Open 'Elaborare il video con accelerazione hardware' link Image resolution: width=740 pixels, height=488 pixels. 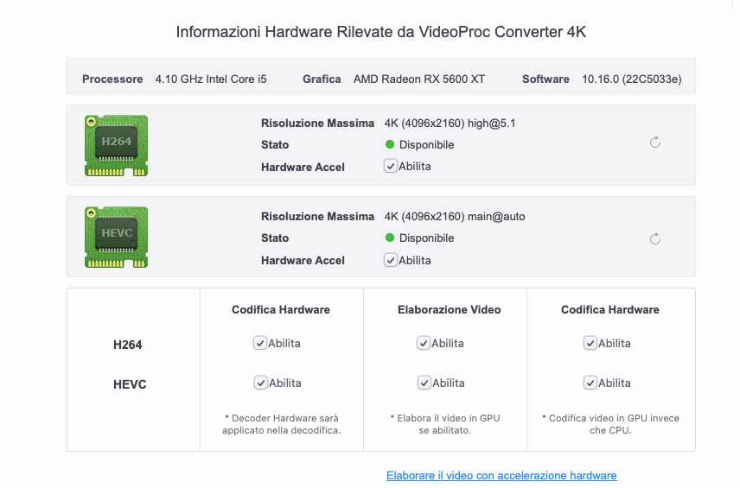tap(501, 475)
